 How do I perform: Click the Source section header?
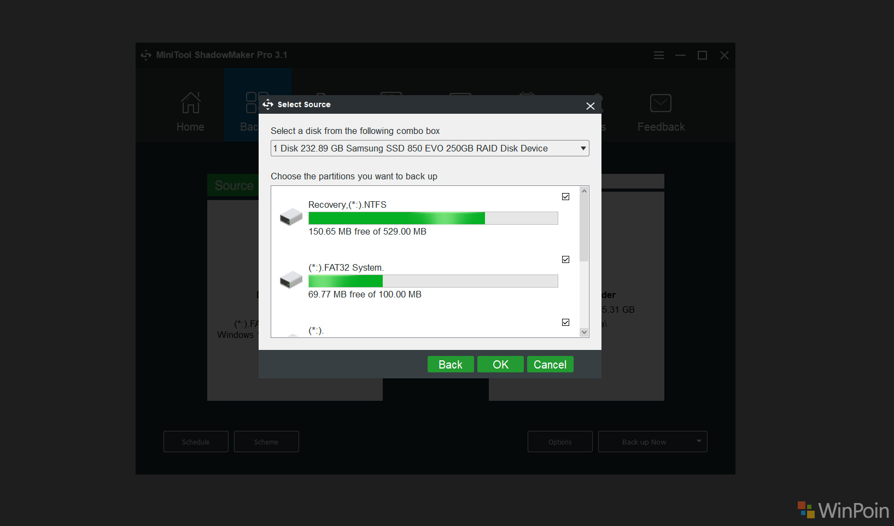pos(233,185)
